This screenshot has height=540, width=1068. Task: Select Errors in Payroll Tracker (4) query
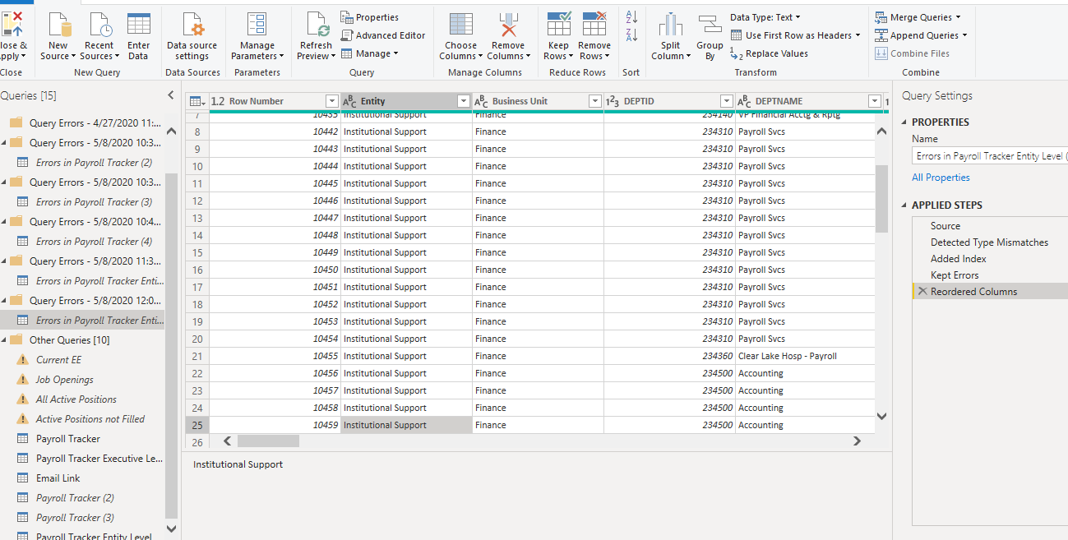pyautogui.click(x=94, y=242)
